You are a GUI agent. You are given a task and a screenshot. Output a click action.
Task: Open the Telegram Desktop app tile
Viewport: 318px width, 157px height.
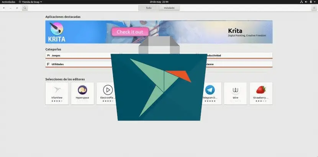click(x=210, y=93)
